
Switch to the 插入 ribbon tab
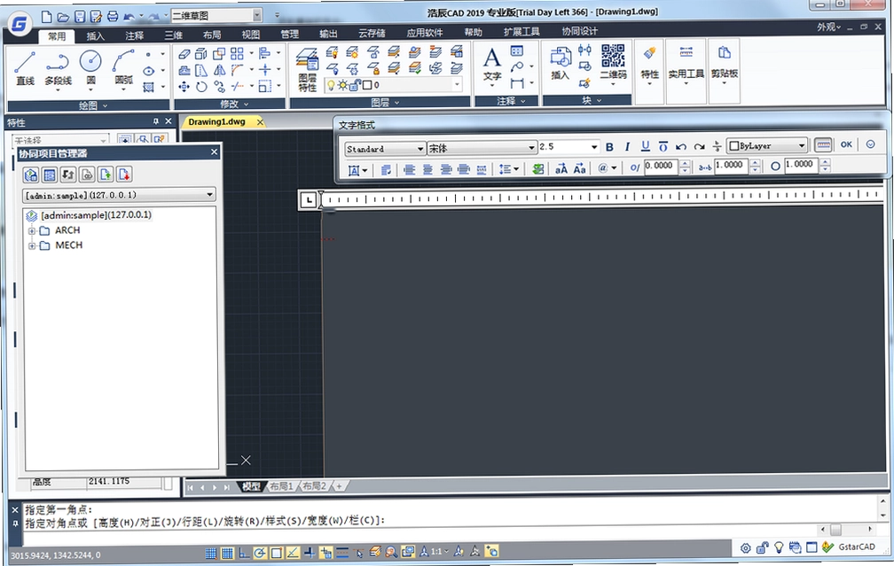click(x=95, y=35)
